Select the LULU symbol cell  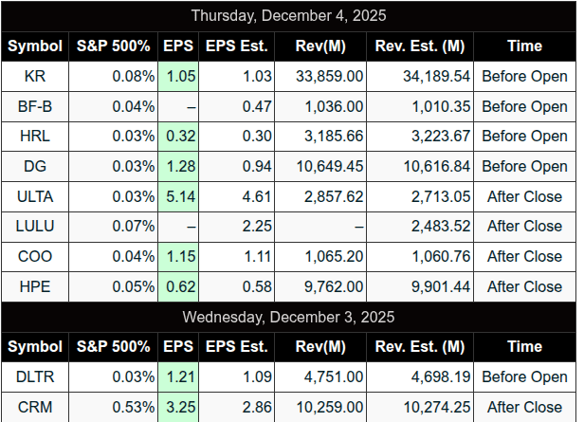click(x=34, y=227)
